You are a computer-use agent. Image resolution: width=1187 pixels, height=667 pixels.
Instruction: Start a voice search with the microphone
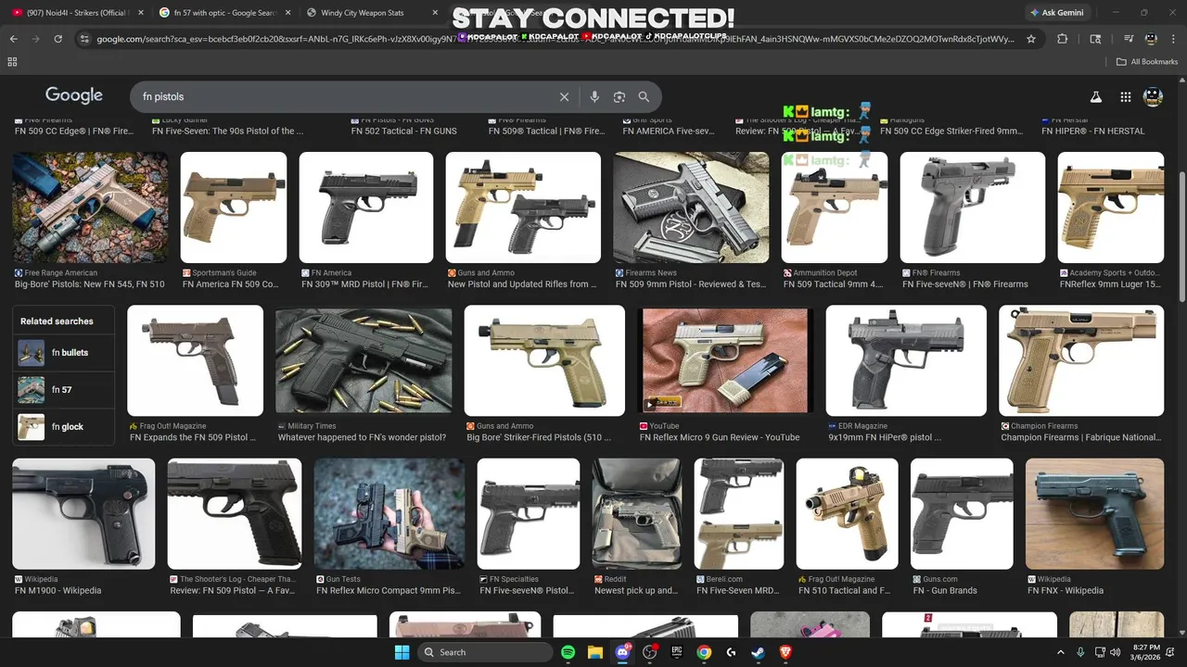[594, 96]
